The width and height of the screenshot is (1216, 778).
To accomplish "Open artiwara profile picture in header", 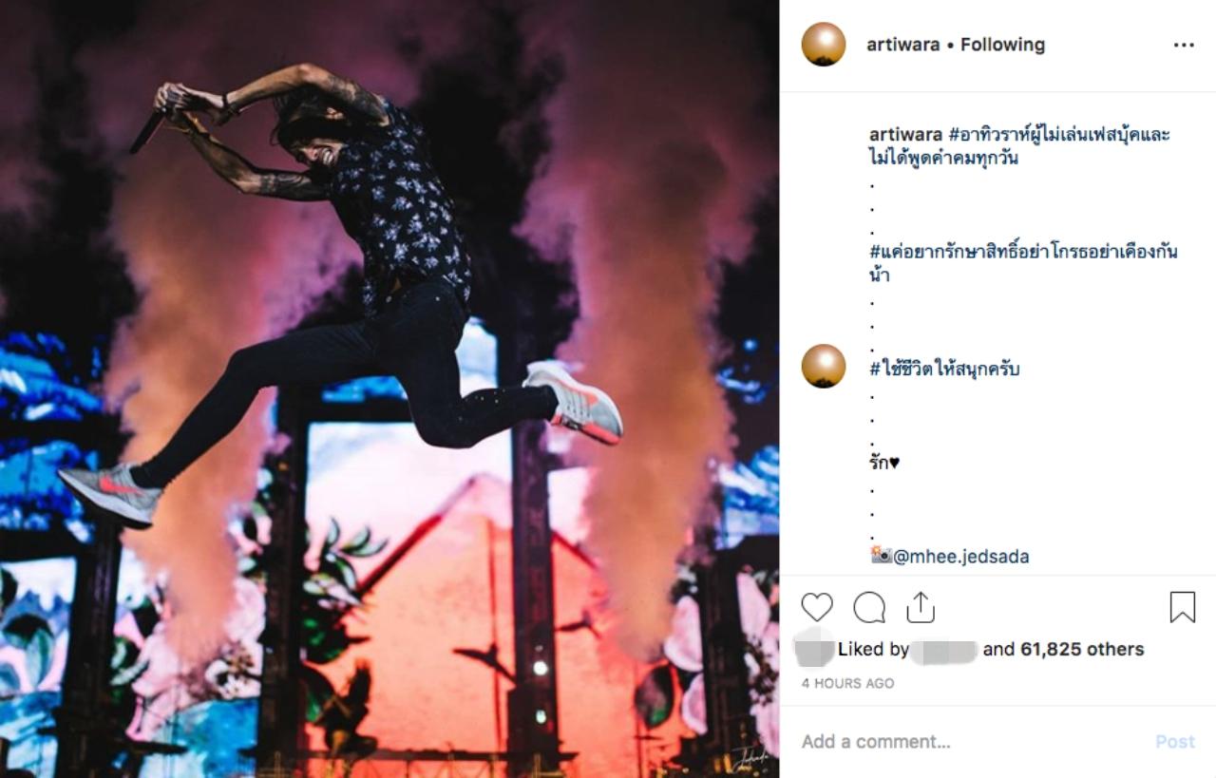I will pos(824,45).
